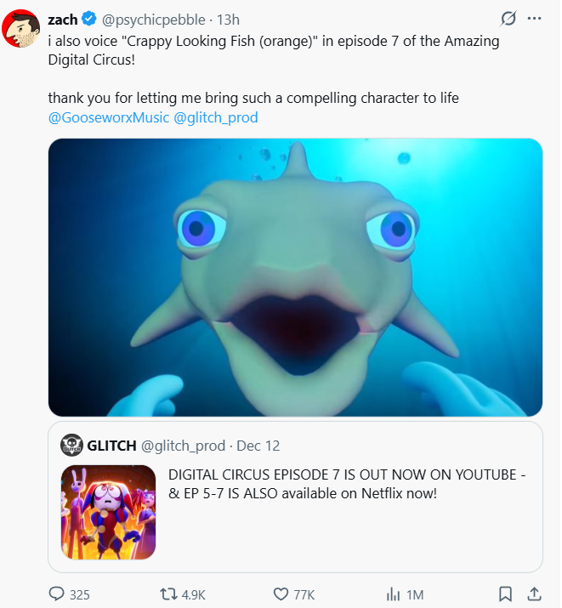Follow the @glitch_prod mention in the tweet text

215,117
